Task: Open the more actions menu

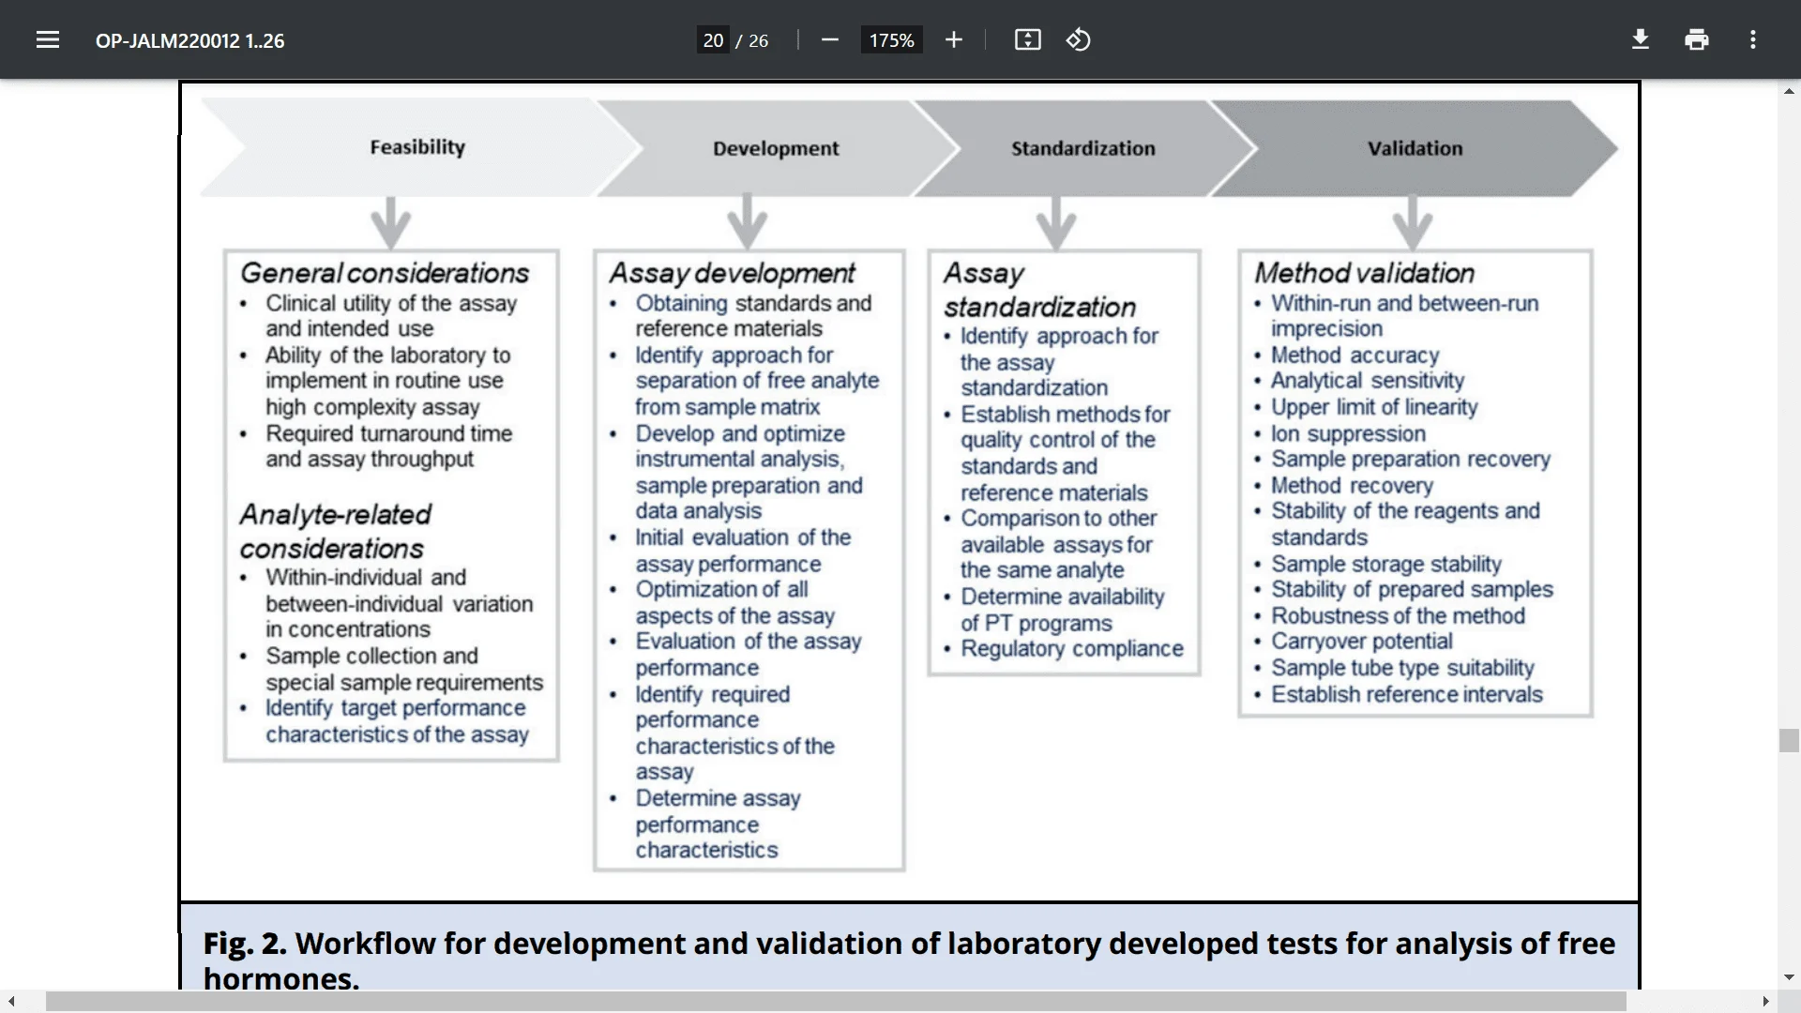Action: pos(1752,39)
